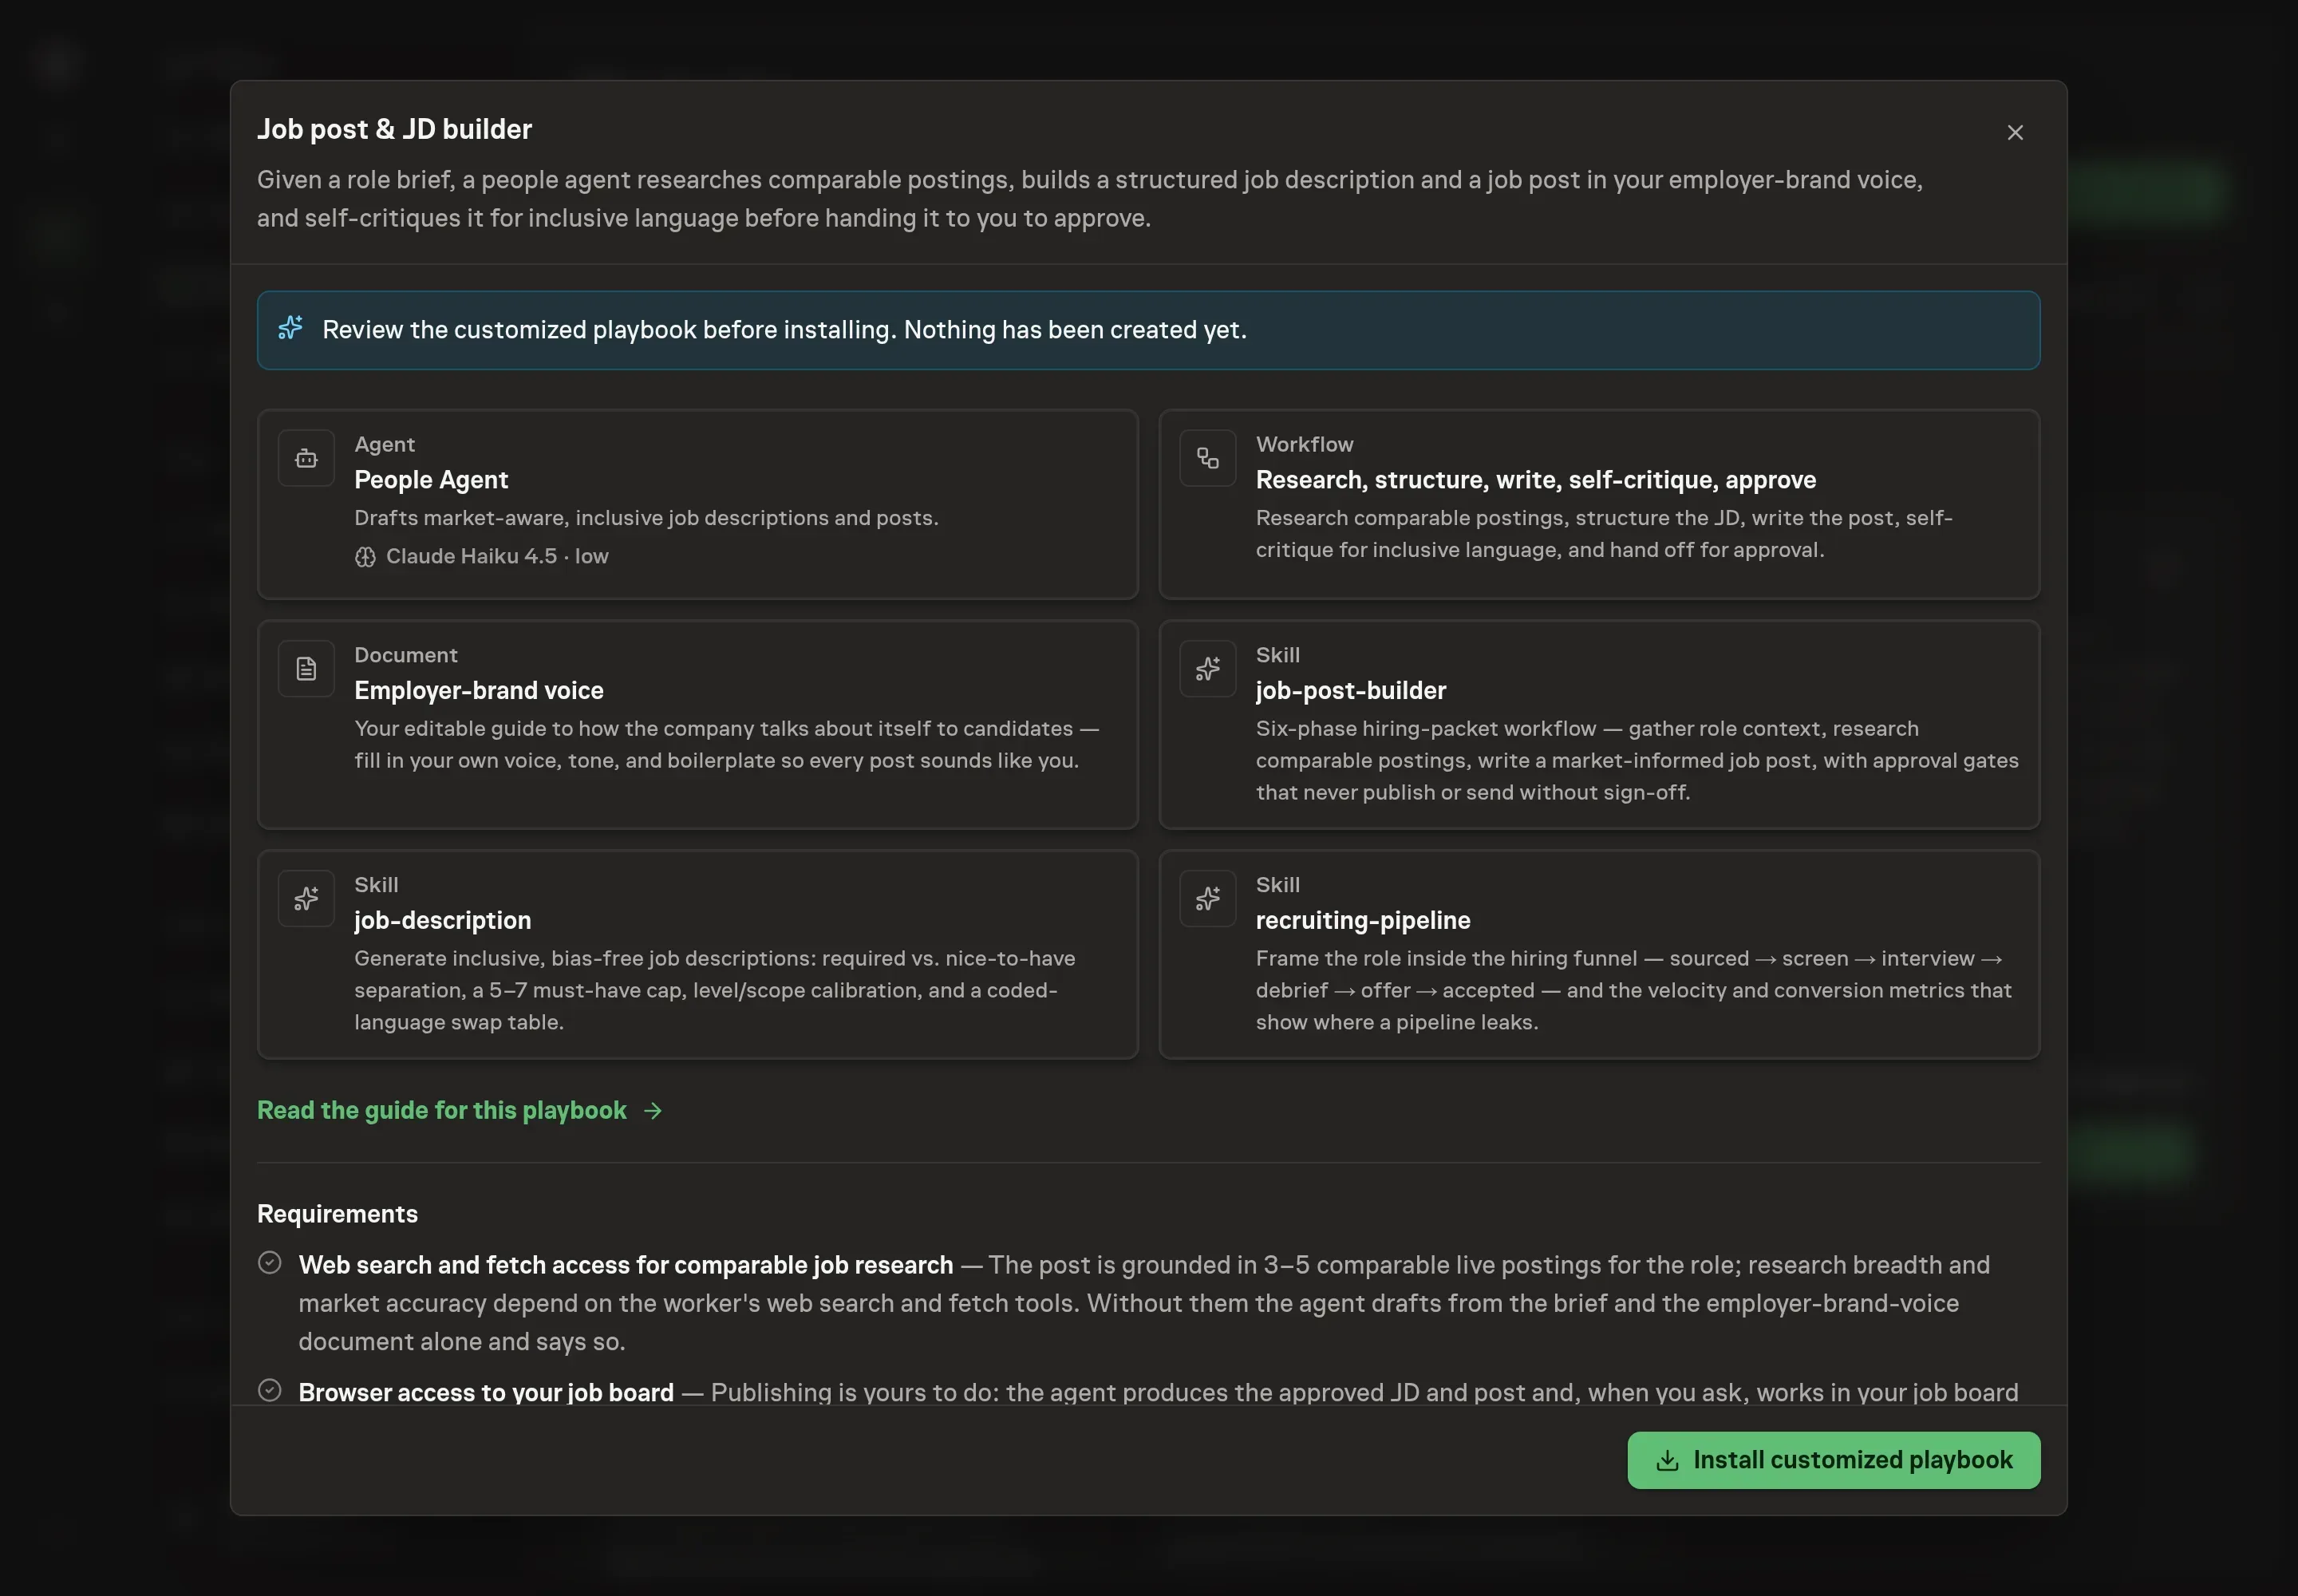This screenshot has height=1596, width=2298.
Task: Select the job-description skill title
Action: [442, 920]
